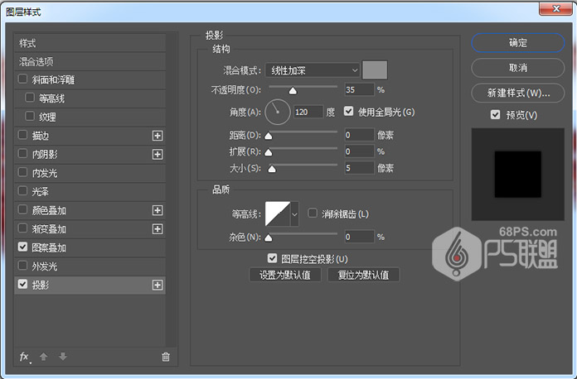Click 设置为默认值 button
This screenshot has height=379, width=577.
pos(285,275)
